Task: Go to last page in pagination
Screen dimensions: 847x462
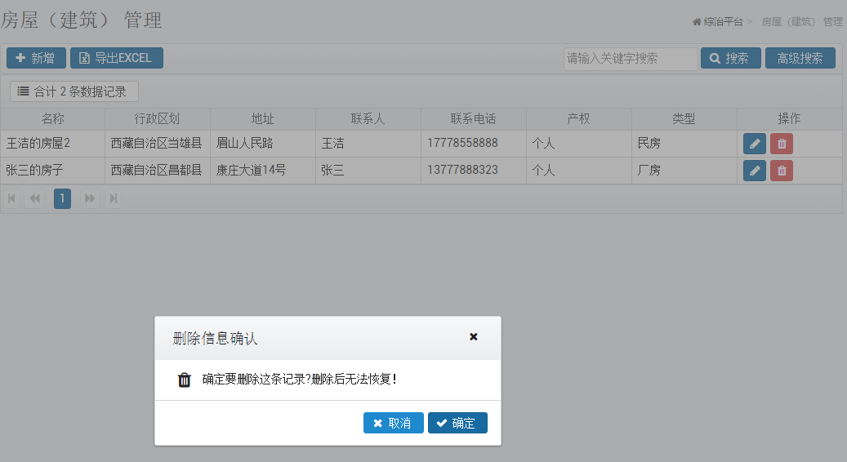Action: tap(113, 198)
